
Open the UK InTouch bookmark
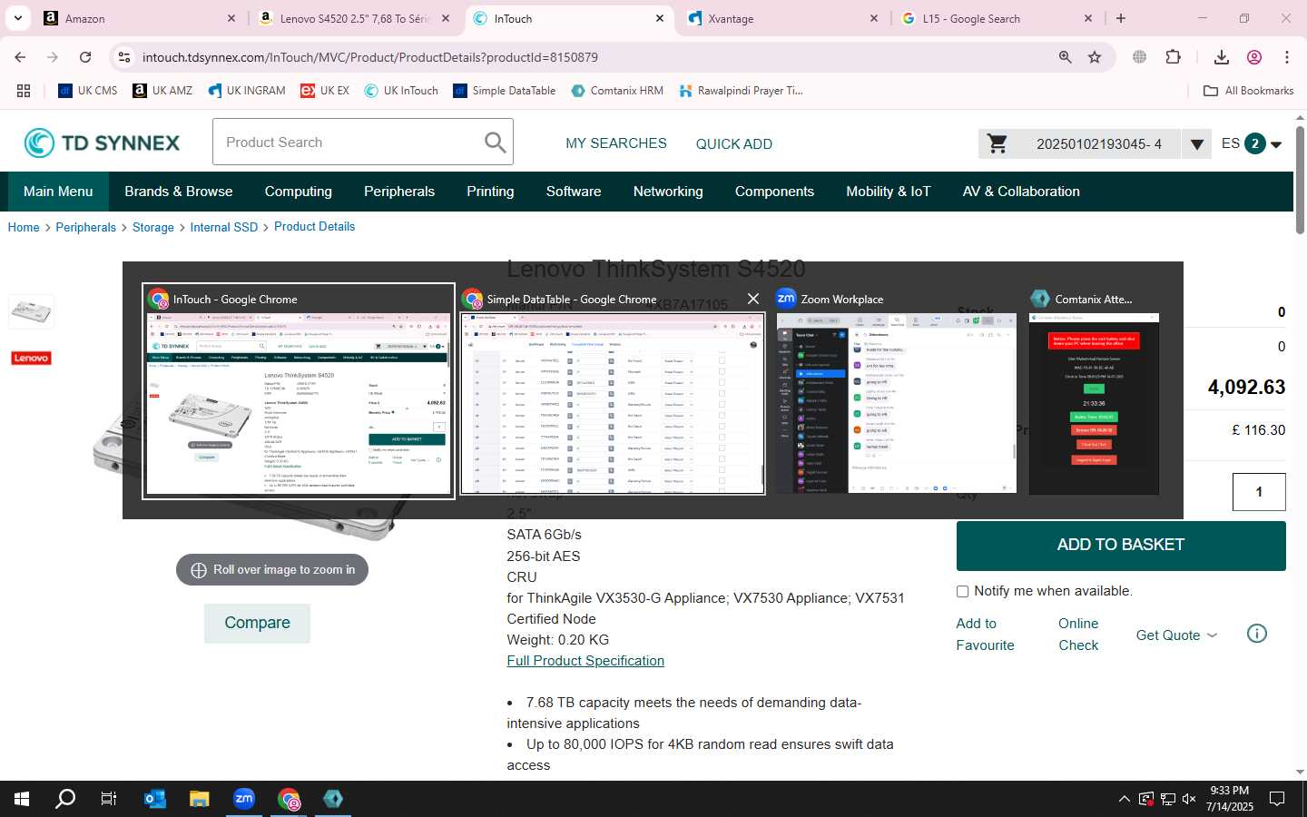[x=400, y=91]
